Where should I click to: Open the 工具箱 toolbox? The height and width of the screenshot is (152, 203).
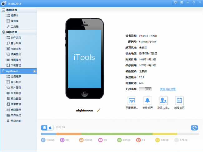[18, 26]
